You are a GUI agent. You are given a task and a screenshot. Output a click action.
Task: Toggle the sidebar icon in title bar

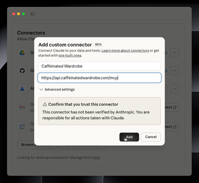pos(33,14)
